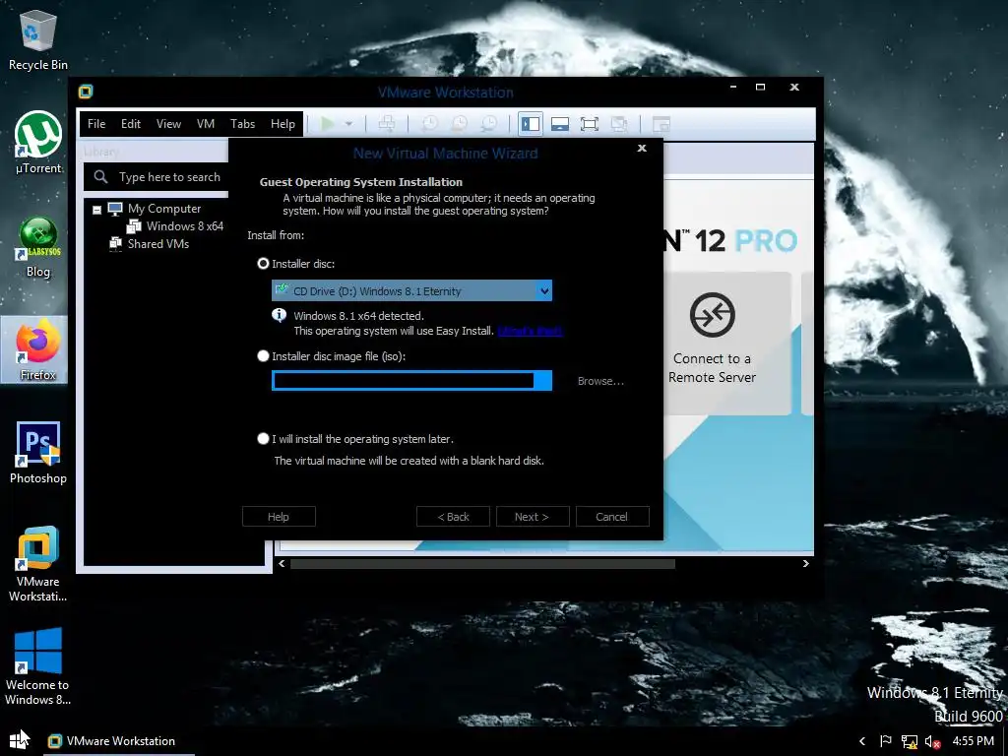The height and width of the screenshot is (756, 1008).
Task: Click the wizard Help button
Action: [279, 516]
